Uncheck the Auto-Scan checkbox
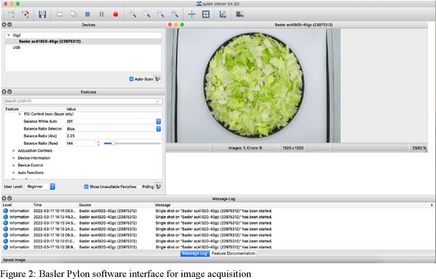436x279 pixels. (131, 78)
